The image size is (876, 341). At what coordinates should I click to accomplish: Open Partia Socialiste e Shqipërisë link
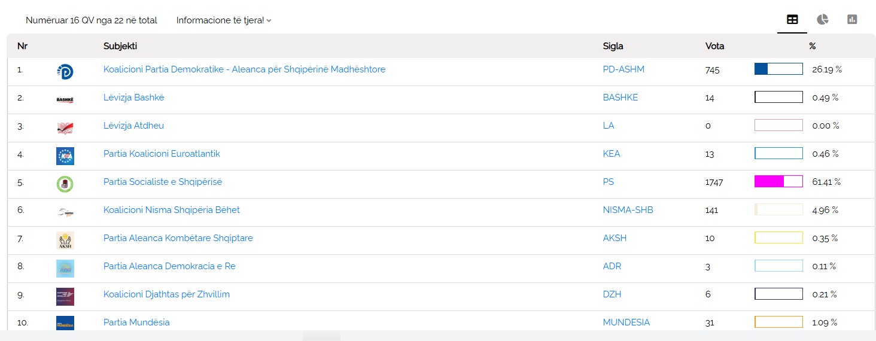click(163, 182)
